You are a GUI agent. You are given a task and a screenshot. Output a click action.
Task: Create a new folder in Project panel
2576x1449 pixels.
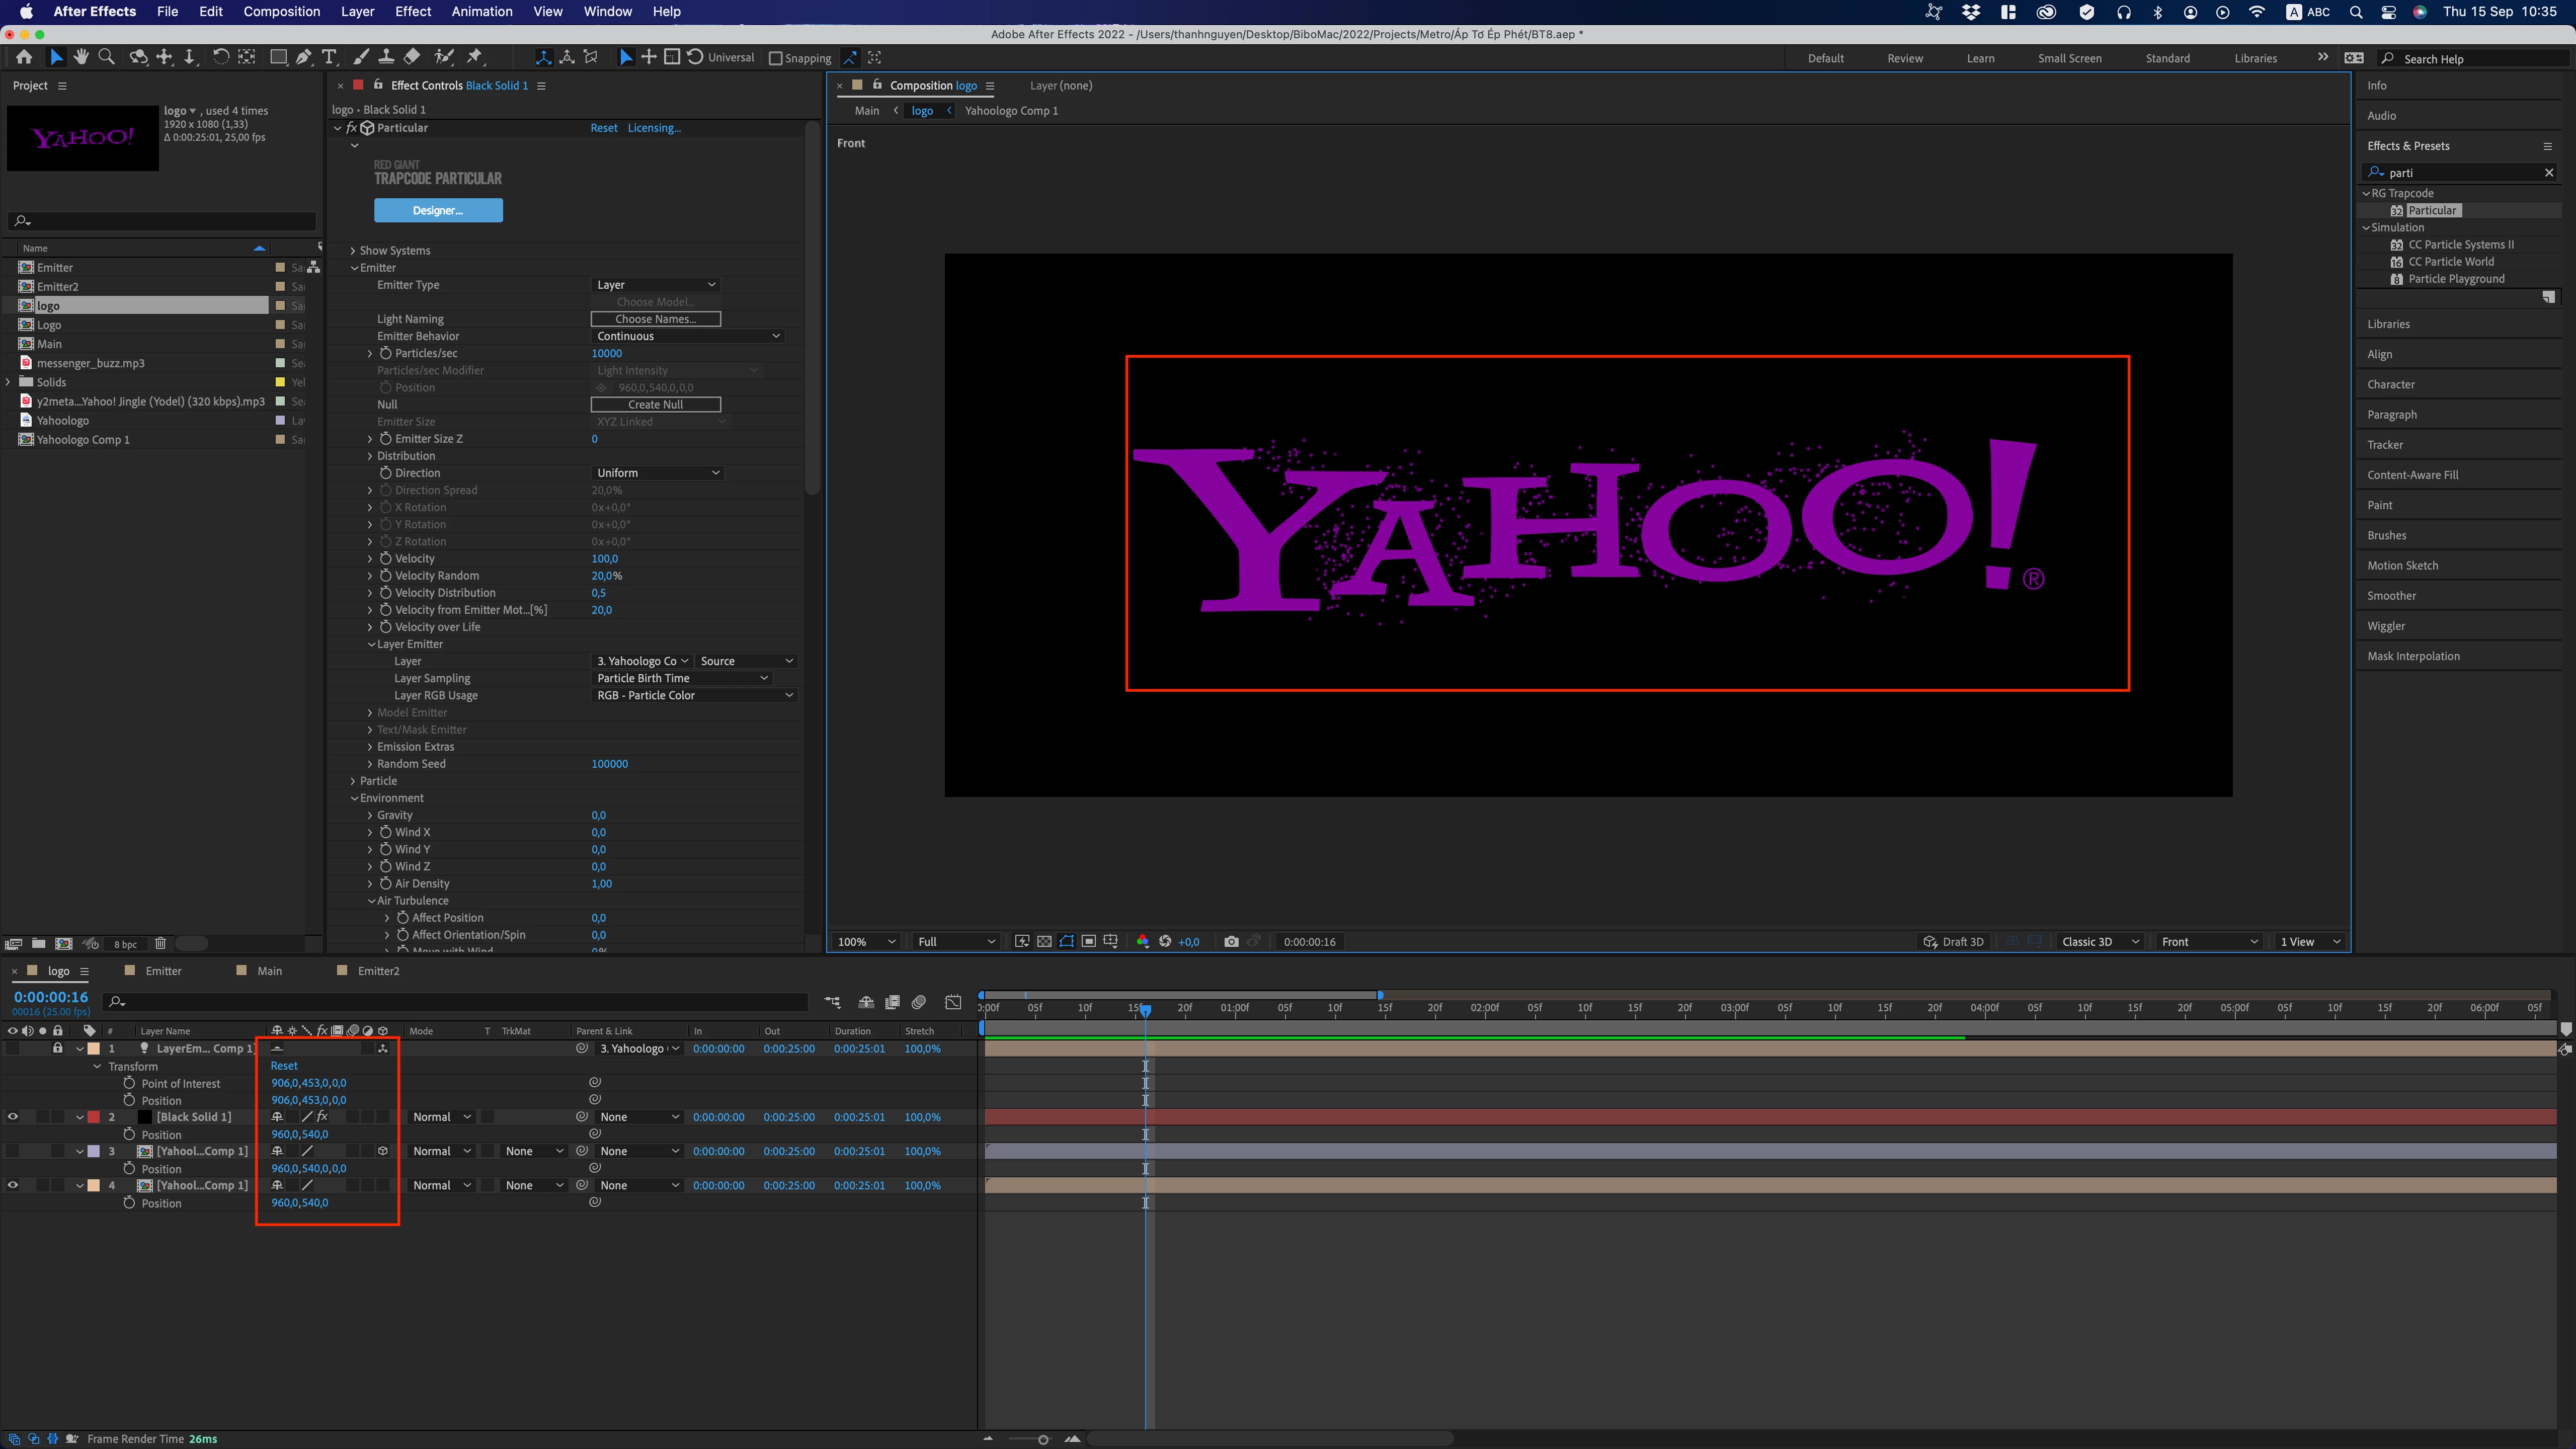pos(38,944)
